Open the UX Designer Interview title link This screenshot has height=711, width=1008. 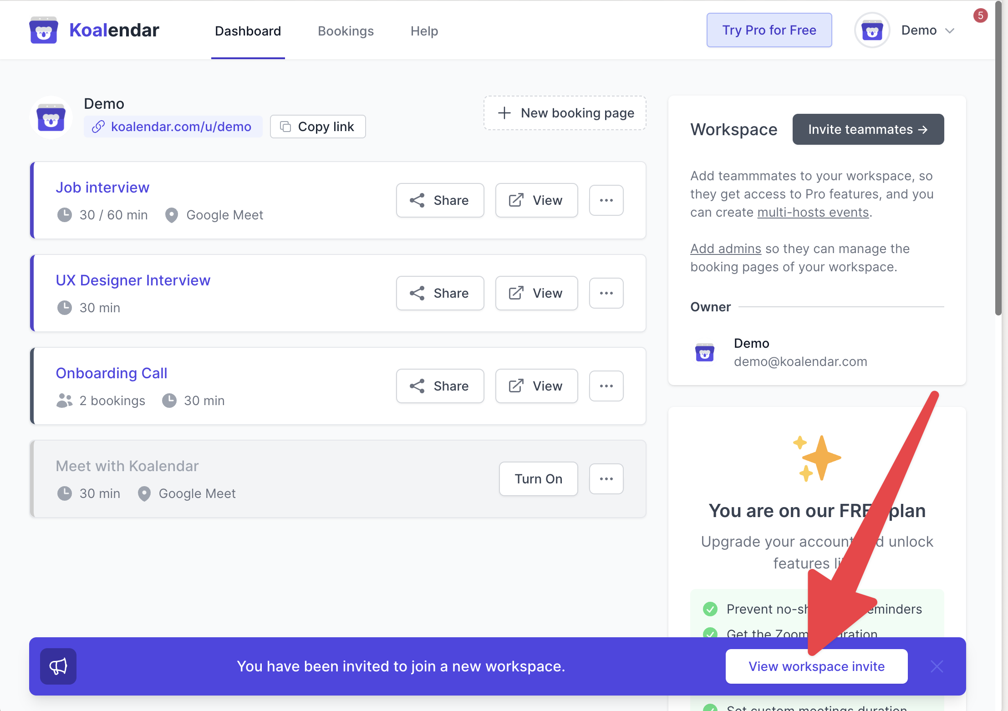pos(133,280)
